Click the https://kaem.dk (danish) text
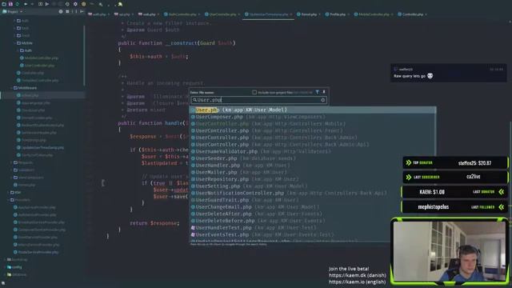The height and width of the screenshot is (288, 512). click(358, 275)
